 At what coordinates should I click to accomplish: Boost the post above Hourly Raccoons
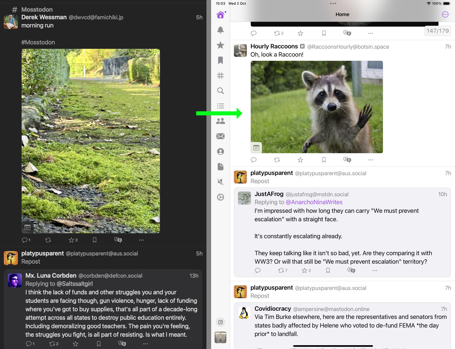coord(278,33)
